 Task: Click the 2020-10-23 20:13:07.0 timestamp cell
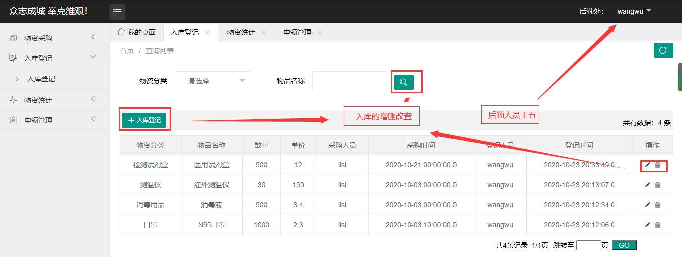579,185
